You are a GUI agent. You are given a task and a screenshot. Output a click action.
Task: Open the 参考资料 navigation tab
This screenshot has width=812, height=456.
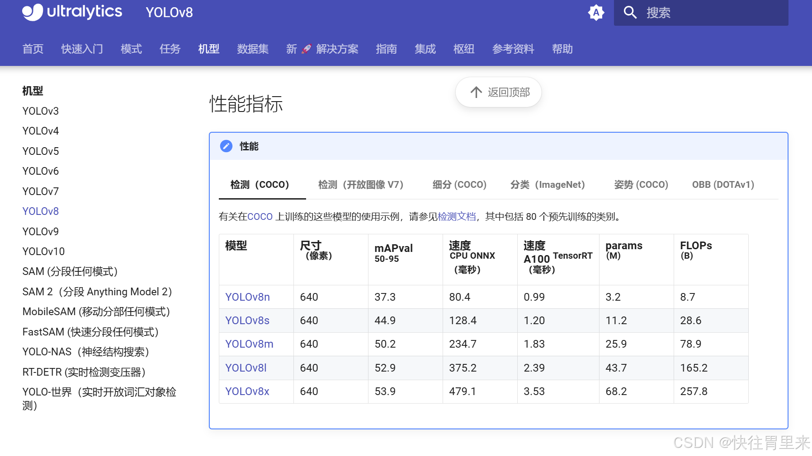click(513, 49)
